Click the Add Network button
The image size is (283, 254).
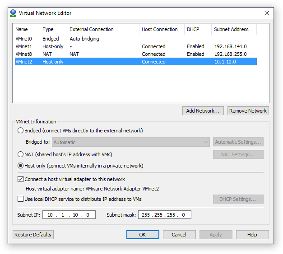203,111
